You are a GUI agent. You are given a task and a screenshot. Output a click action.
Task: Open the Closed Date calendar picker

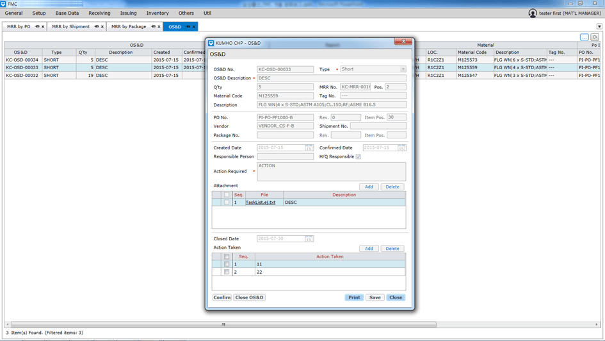point(309,239)
